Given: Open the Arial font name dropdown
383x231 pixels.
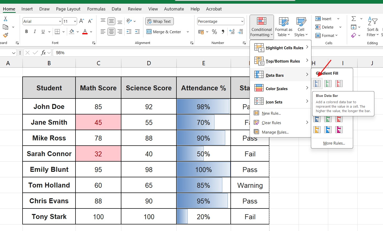Looking at the screenshot, I should (x=60, y=21).
